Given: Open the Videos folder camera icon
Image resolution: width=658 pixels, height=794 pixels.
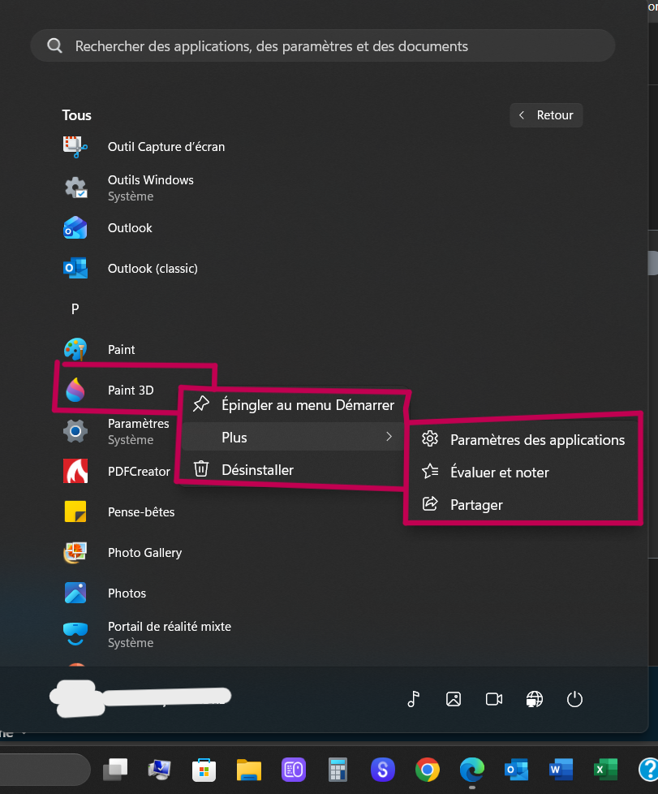Looking at the screenshot, I should pyautogui.click(x=494, y=699).
